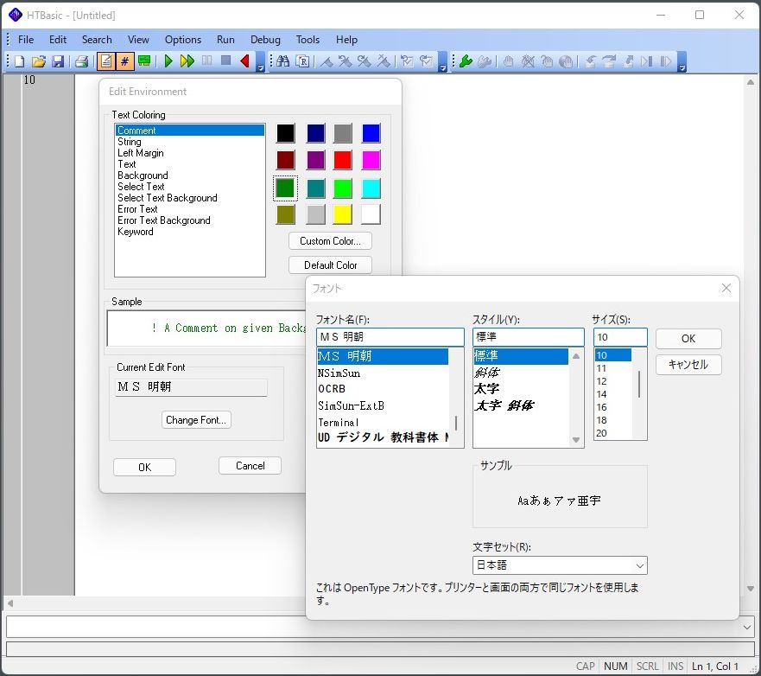Click the NUM status bar indicator

click(x=615, y=666)
